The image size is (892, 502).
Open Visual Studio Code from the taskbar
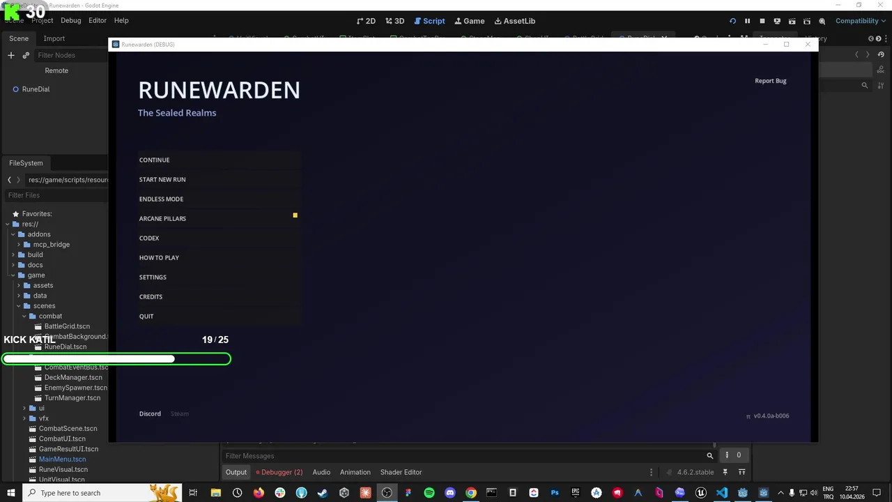(722, 493)
